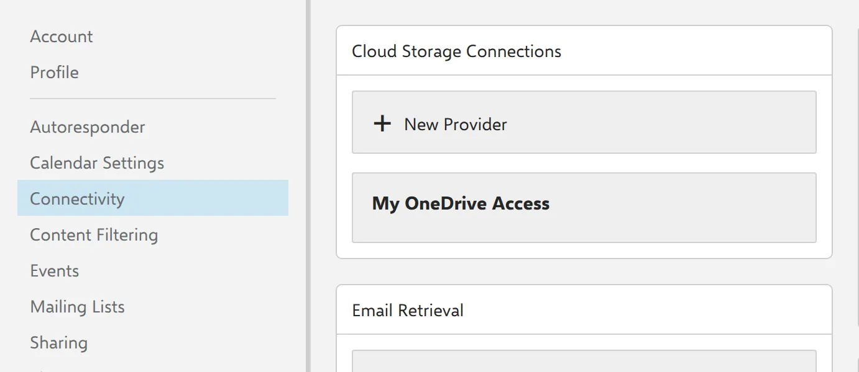Click the Email Retrieval card header
This screenshot has width=859, height=372.
click(x=584, y=310)
